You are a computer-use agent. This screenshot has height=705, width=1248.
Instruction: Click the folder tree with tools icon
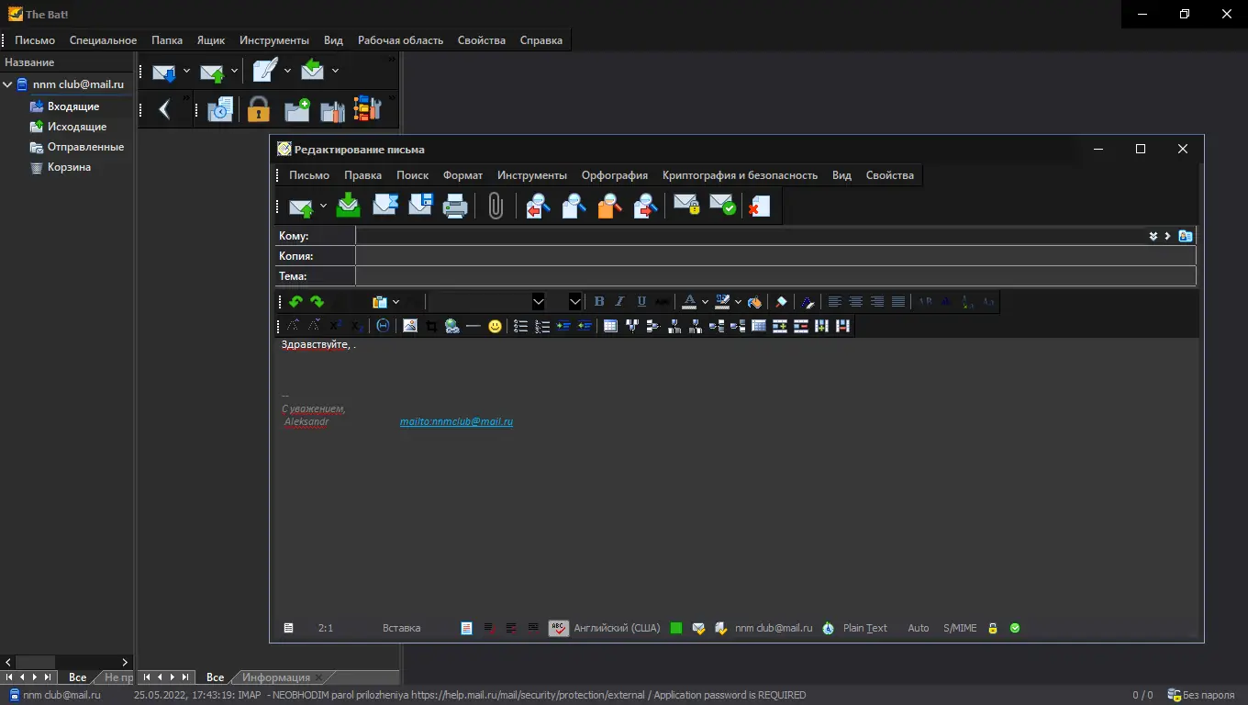pyautogui.click(x=367, y=109)
